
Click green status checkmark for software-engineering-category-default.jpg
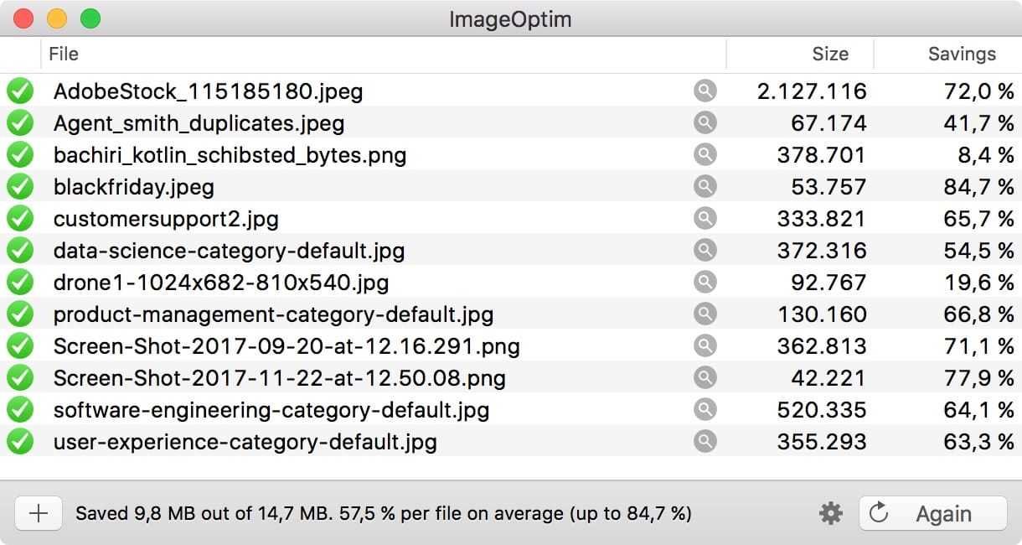(20, 410)
